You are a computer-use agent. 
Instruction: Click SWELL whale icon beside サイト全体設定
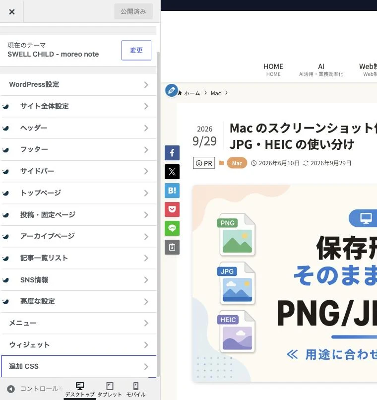(x=5, y=106)
